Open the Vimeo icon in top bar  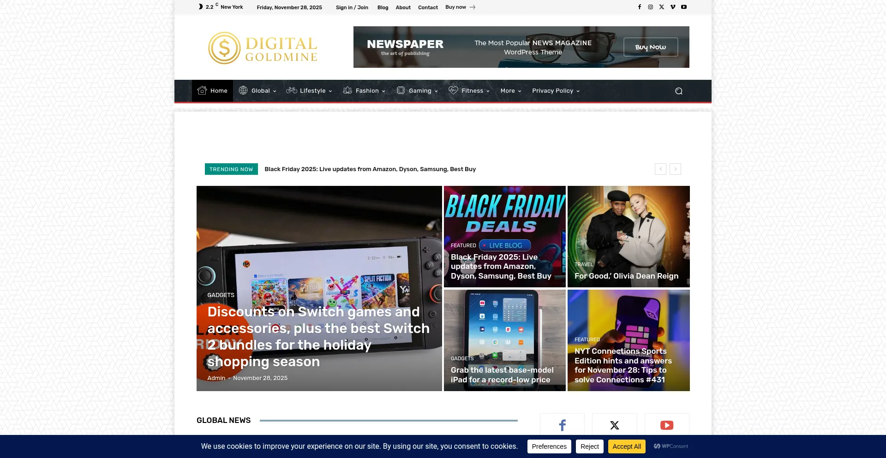click(x=673, y=7)
